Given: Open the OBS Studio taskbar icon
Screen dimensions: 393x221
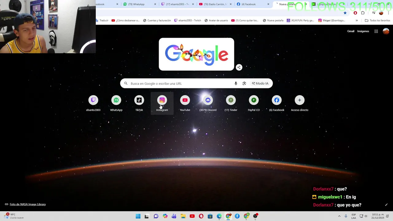Looking at the screenshot, I should 255,216.
